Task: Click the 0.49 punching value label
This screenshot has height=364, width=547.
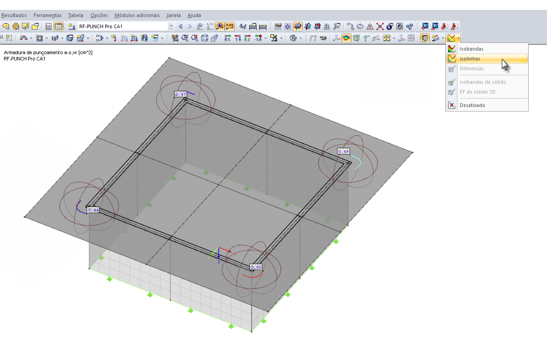Action: 343,151
